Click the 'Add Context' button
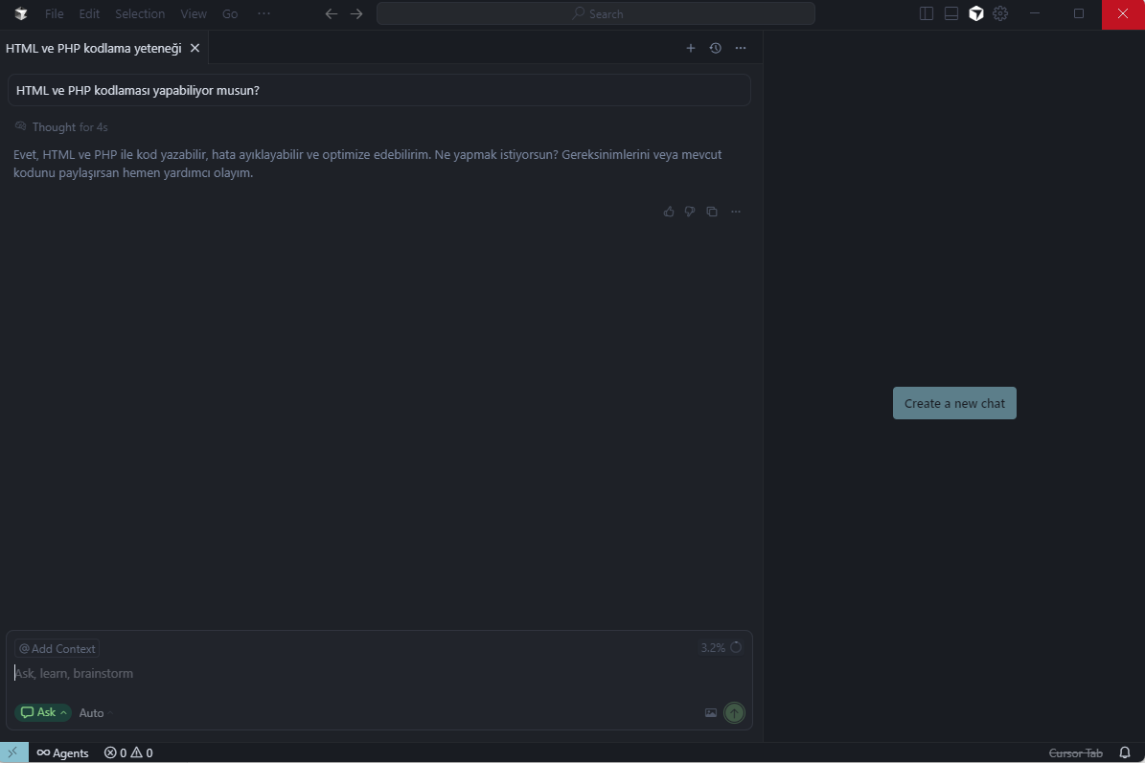The width and height of the screenshot is (1145, 763). pos(57,648)
